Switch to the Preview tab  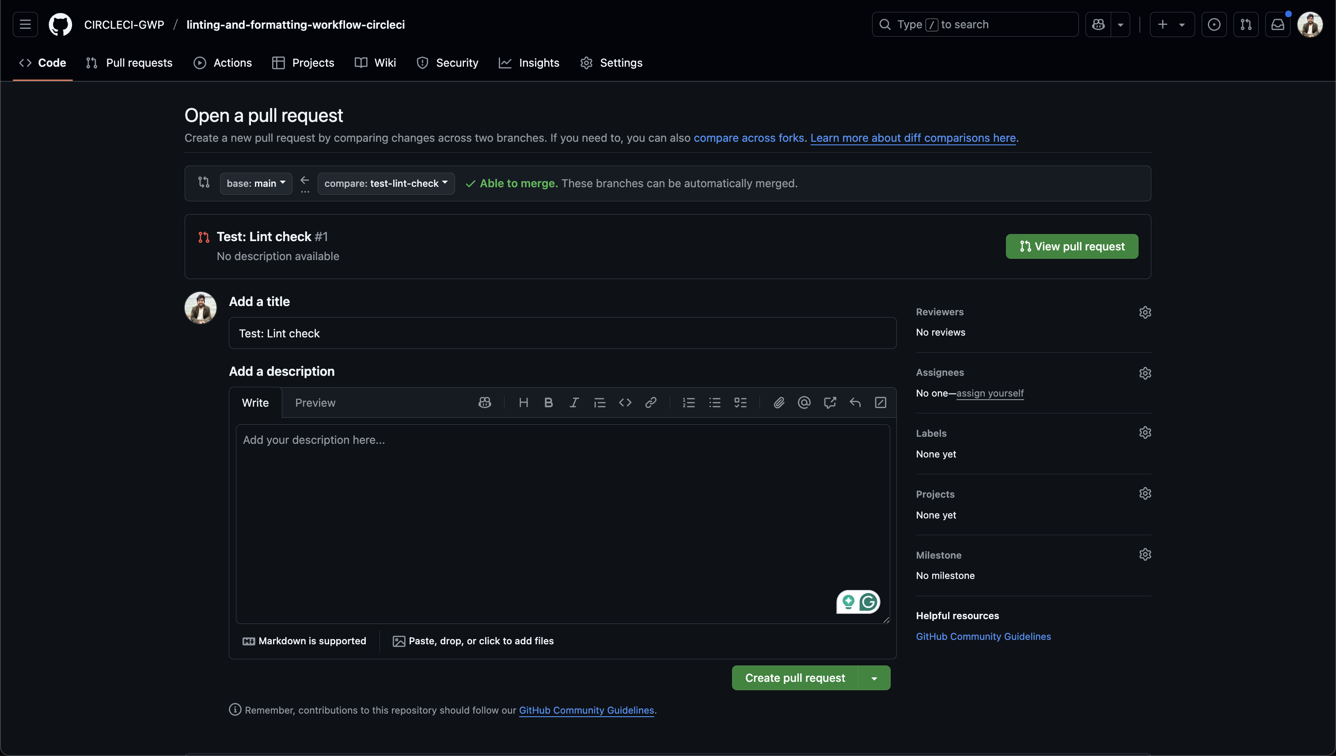315,402
